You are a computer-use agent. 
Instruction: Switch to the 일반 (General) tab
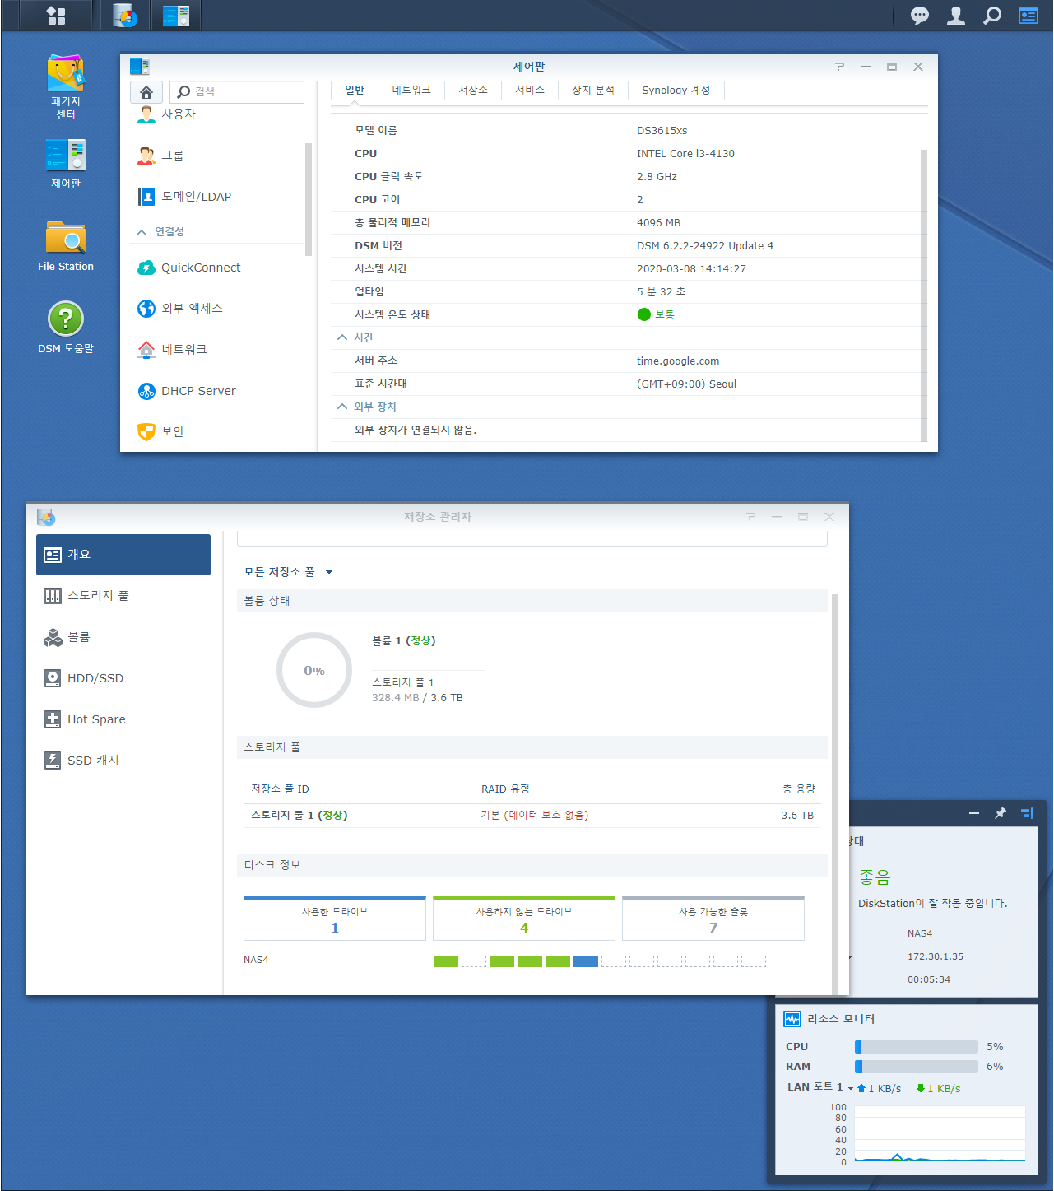click(x=355, y=91)
